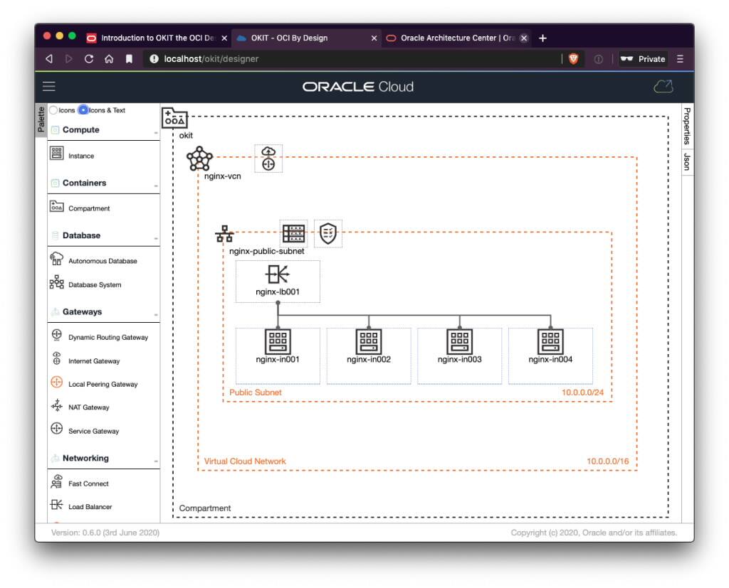Select the Icons display radio button
The image size is (729, 588).
(53, 110)
